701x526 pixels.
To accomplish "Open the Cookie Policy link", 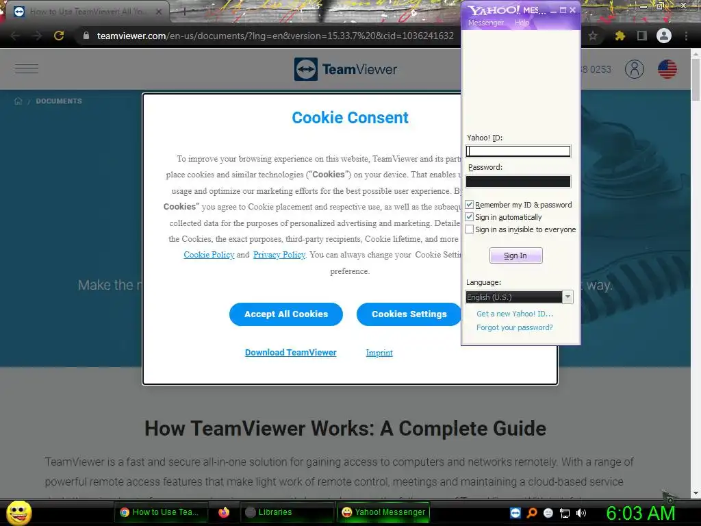I will 209,255.
